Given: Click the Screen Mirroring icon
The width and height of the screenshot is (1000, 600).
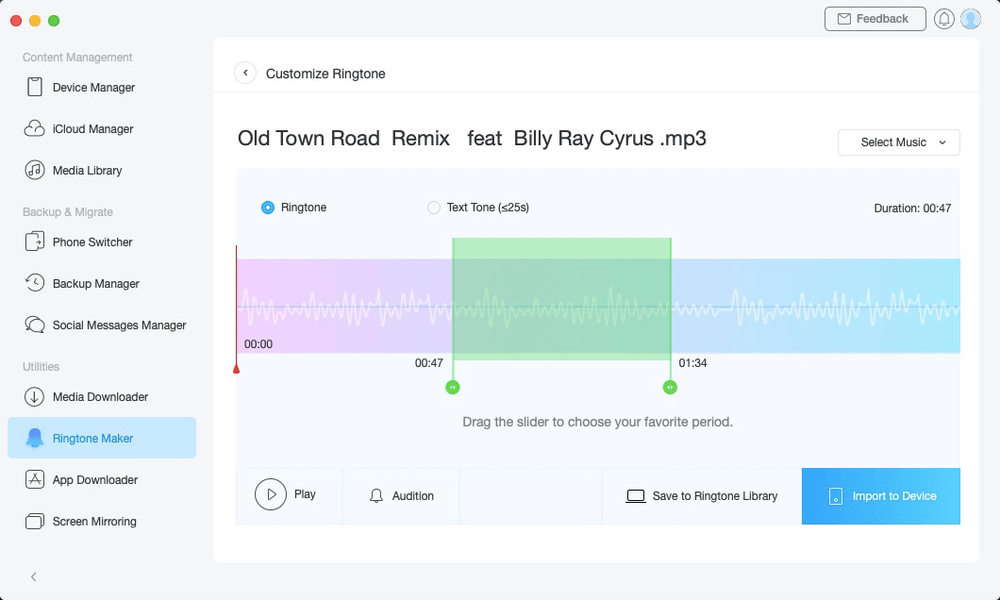Looking at the screenshot, I should click(35, 521).
